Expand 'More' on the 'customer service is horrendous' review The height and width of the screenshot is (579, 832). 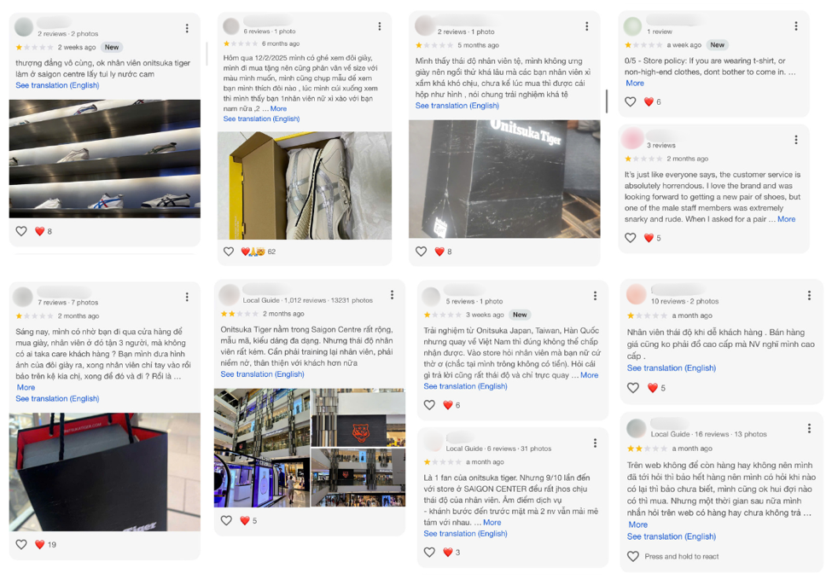pyautogui.click(x=787, y=219)
